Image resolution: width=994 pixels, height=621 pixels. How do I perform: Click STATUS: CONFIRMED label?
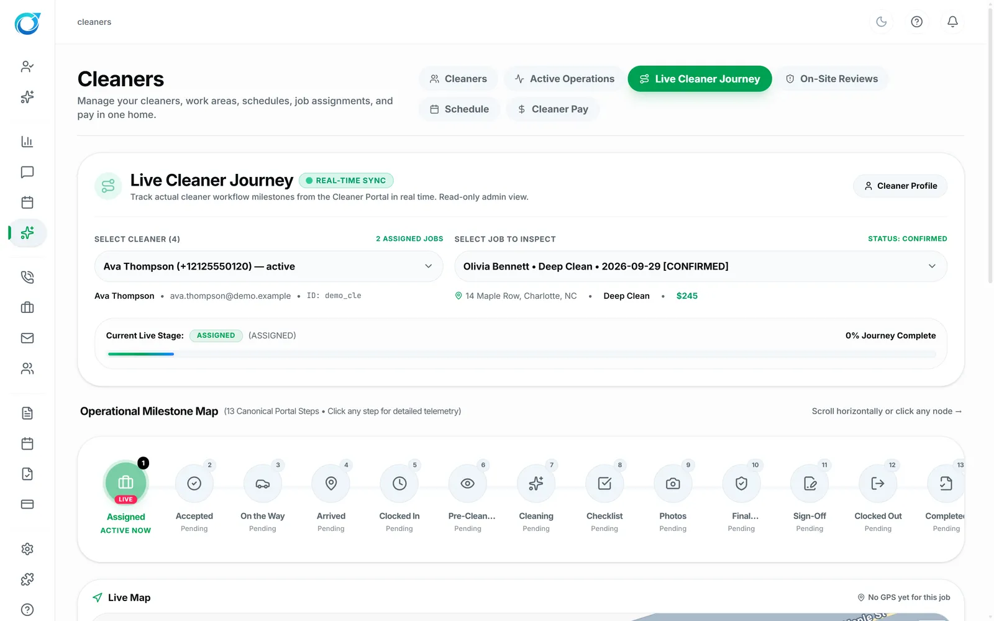point(908,238)
